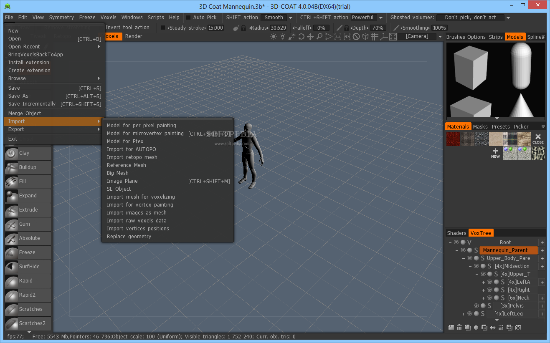Hide the [6x]Neck layer with eye icon
550x343 pixels.
click(490, 298)
